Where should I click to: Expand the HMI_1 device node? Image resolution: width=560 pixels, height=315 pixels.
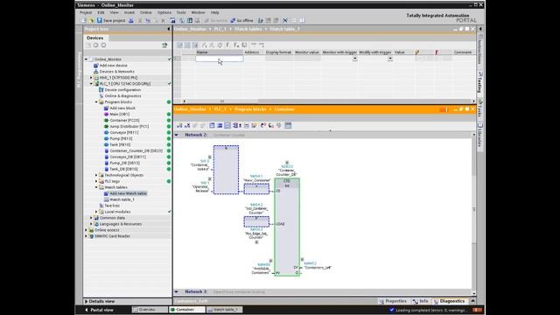click(91, 78)
